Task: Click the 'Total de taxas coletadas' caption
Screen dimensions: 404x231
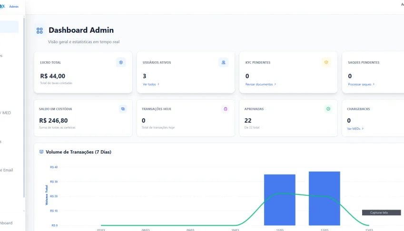Action: [56, 83]
